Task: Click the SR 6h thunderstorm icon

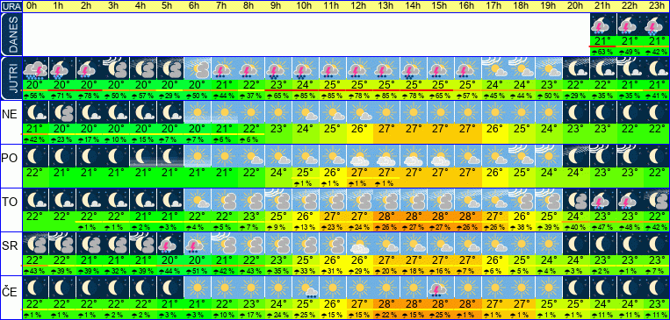Action: coord(198,244)
